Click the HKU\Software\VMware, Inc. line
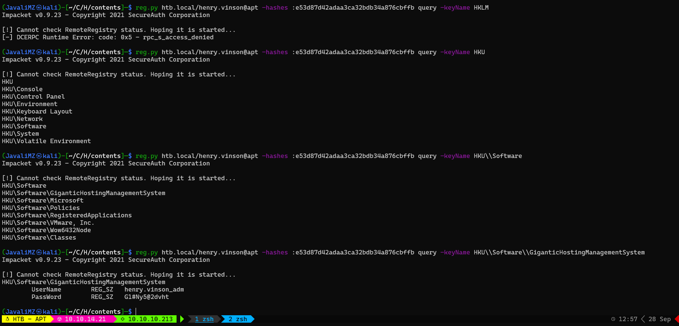Viewport: 679px width, 326px height. pyautogui.click(x=48, y=223)
